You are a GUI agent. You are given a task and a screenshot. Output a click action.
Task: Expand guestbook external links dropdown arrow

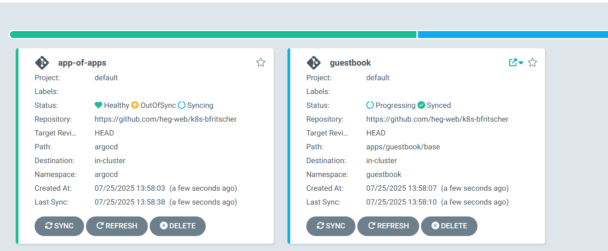pyautogui.click(x=521, y=63)
